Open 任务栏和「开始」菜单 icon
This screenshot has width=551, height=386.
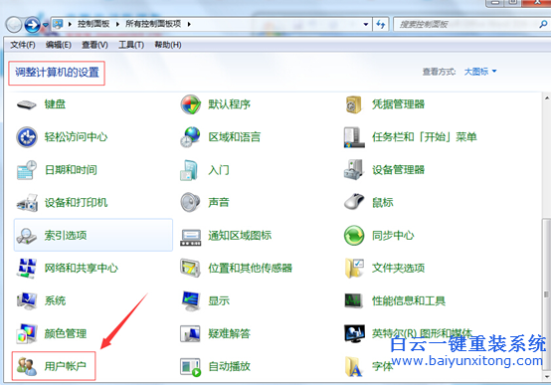(354, 137)
